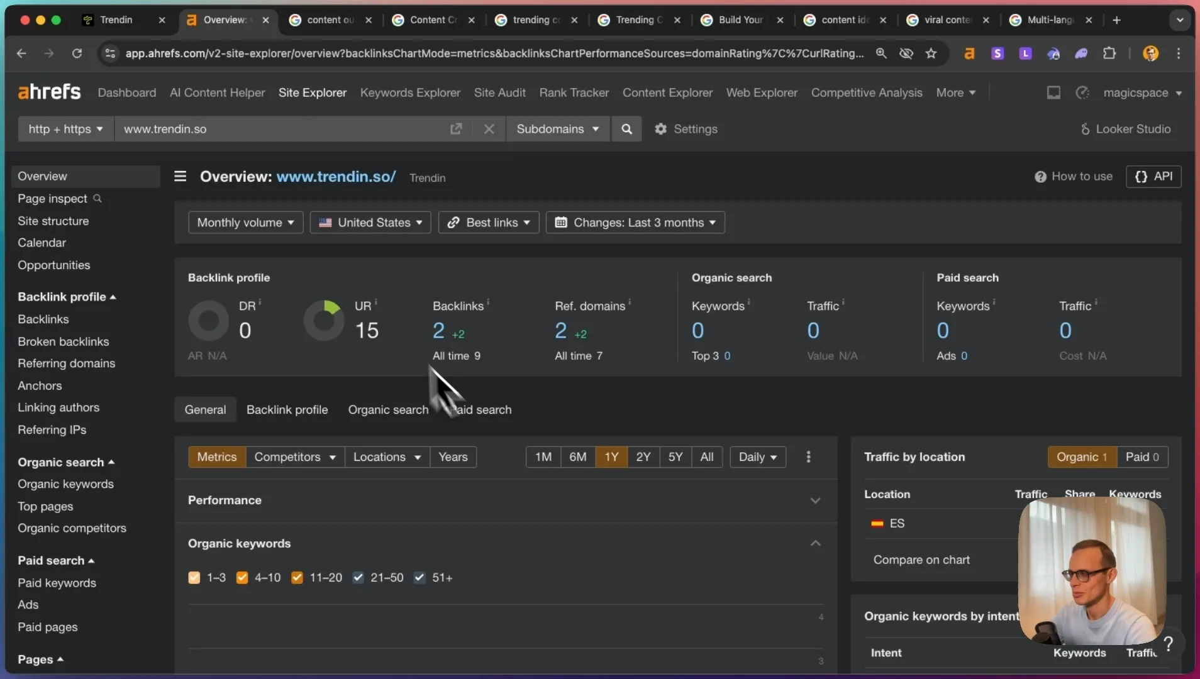Open new browser tab
The width and height of the screenshot is (1200, 679).
[1116, 20]
